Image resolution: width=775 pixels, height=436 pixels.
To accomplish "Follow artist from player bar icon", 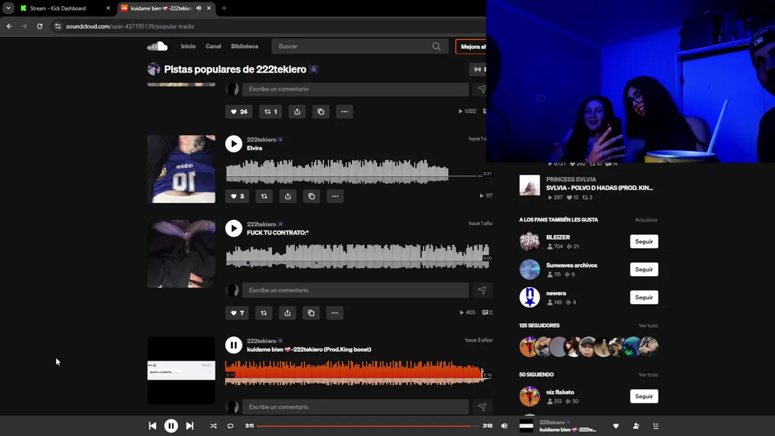I will pos(636,426).
